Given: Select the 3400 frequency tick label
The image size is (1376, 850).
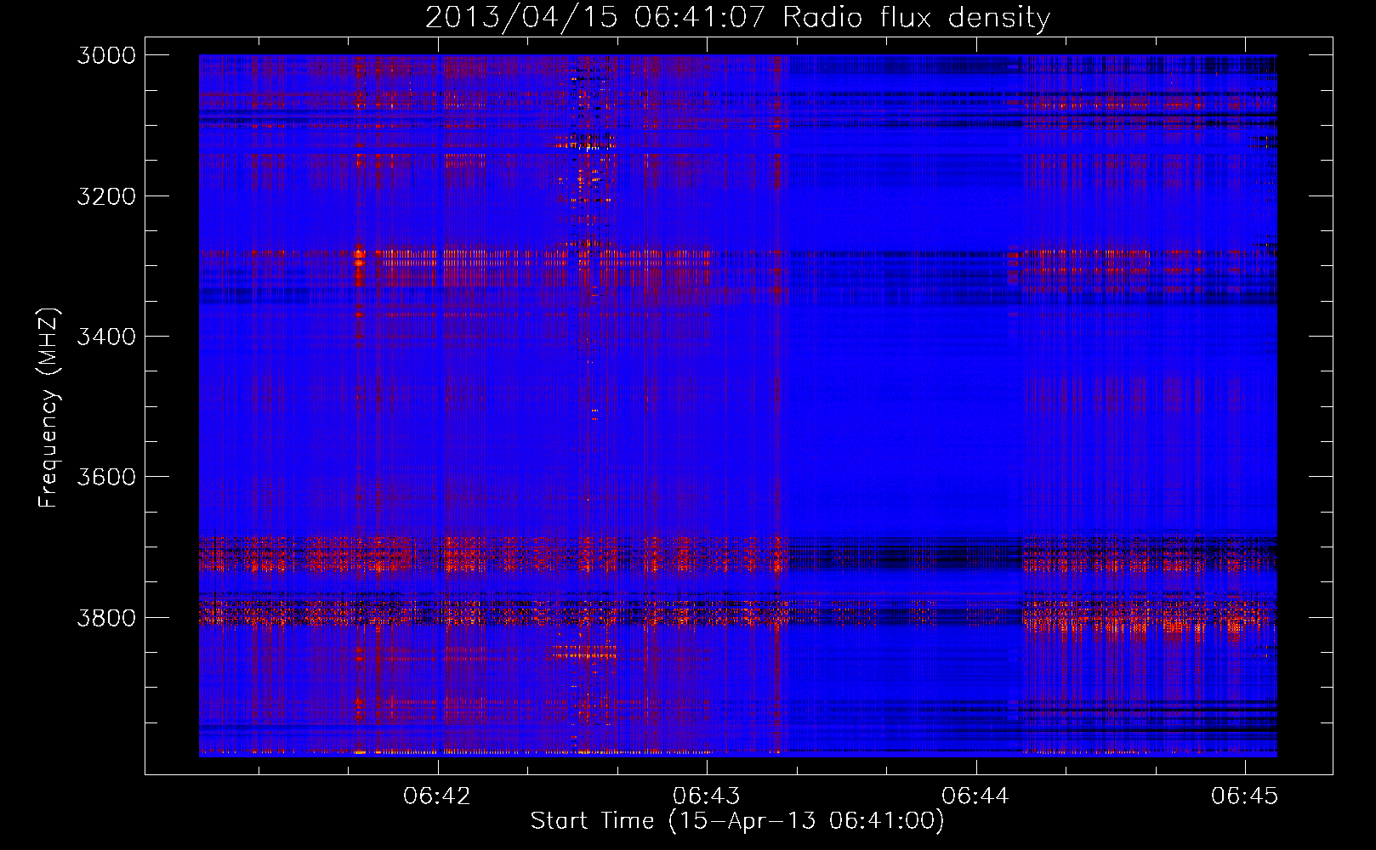Looking at the screenshot, I should pos(106,337).
